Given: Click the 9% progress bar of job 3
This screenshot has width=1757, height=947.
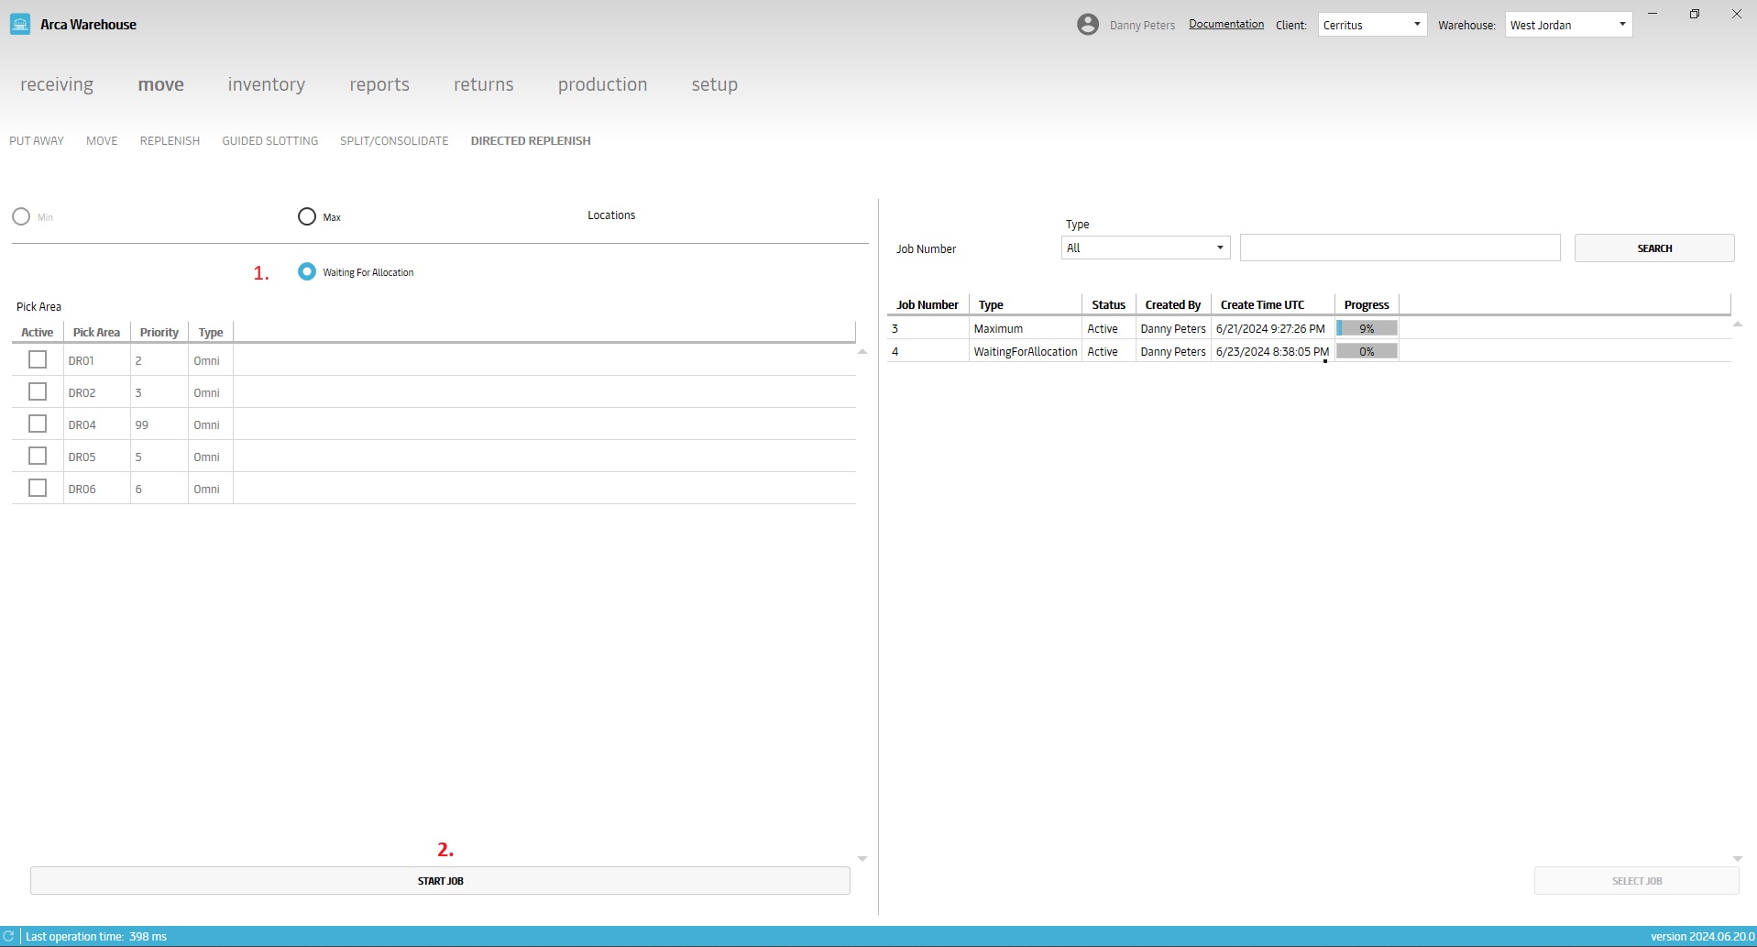Looking at the screenshot, I should pos(1367,328).
